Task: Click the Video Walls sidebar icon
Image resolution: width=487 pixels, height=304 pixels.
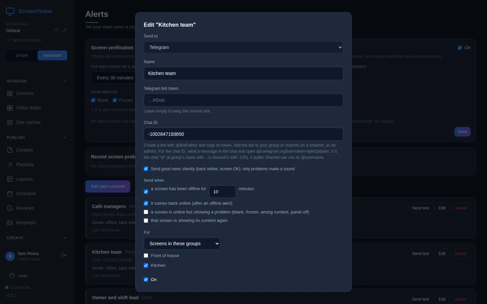Action: (x=10, y=108)
